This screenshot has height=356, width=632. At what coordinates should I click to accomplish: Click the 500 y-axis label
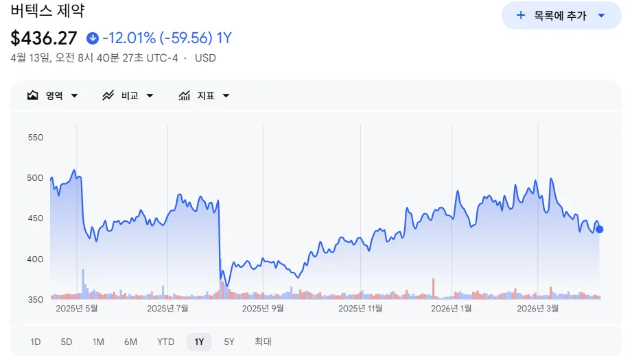(35, 178)
